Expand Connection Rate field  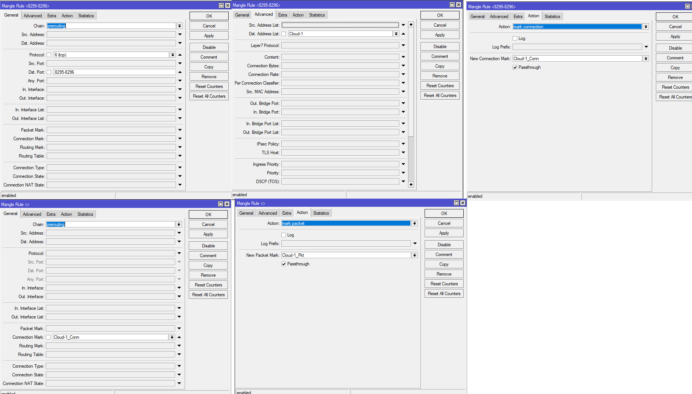point(404,74)
